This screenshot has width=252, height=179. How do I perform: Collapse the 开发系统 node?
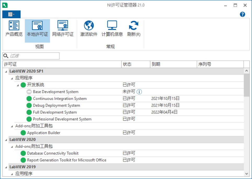point(18,85)
